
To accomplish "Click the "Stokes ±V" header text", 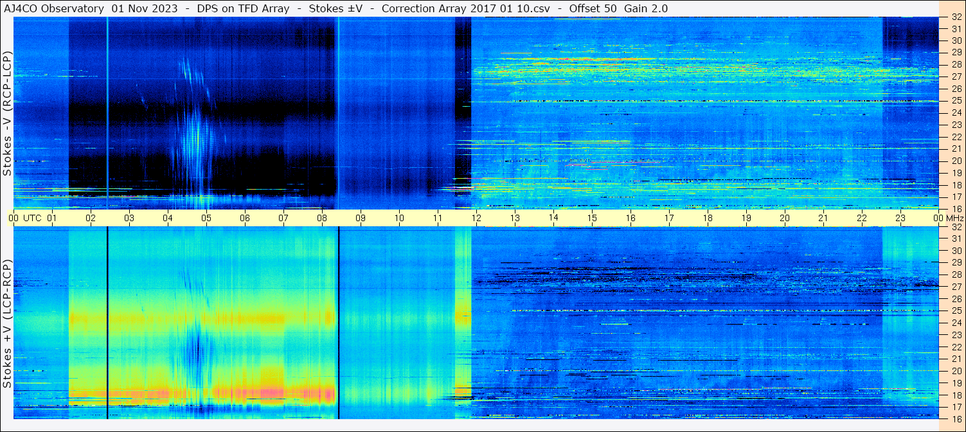I will click(x=336, y=8).
